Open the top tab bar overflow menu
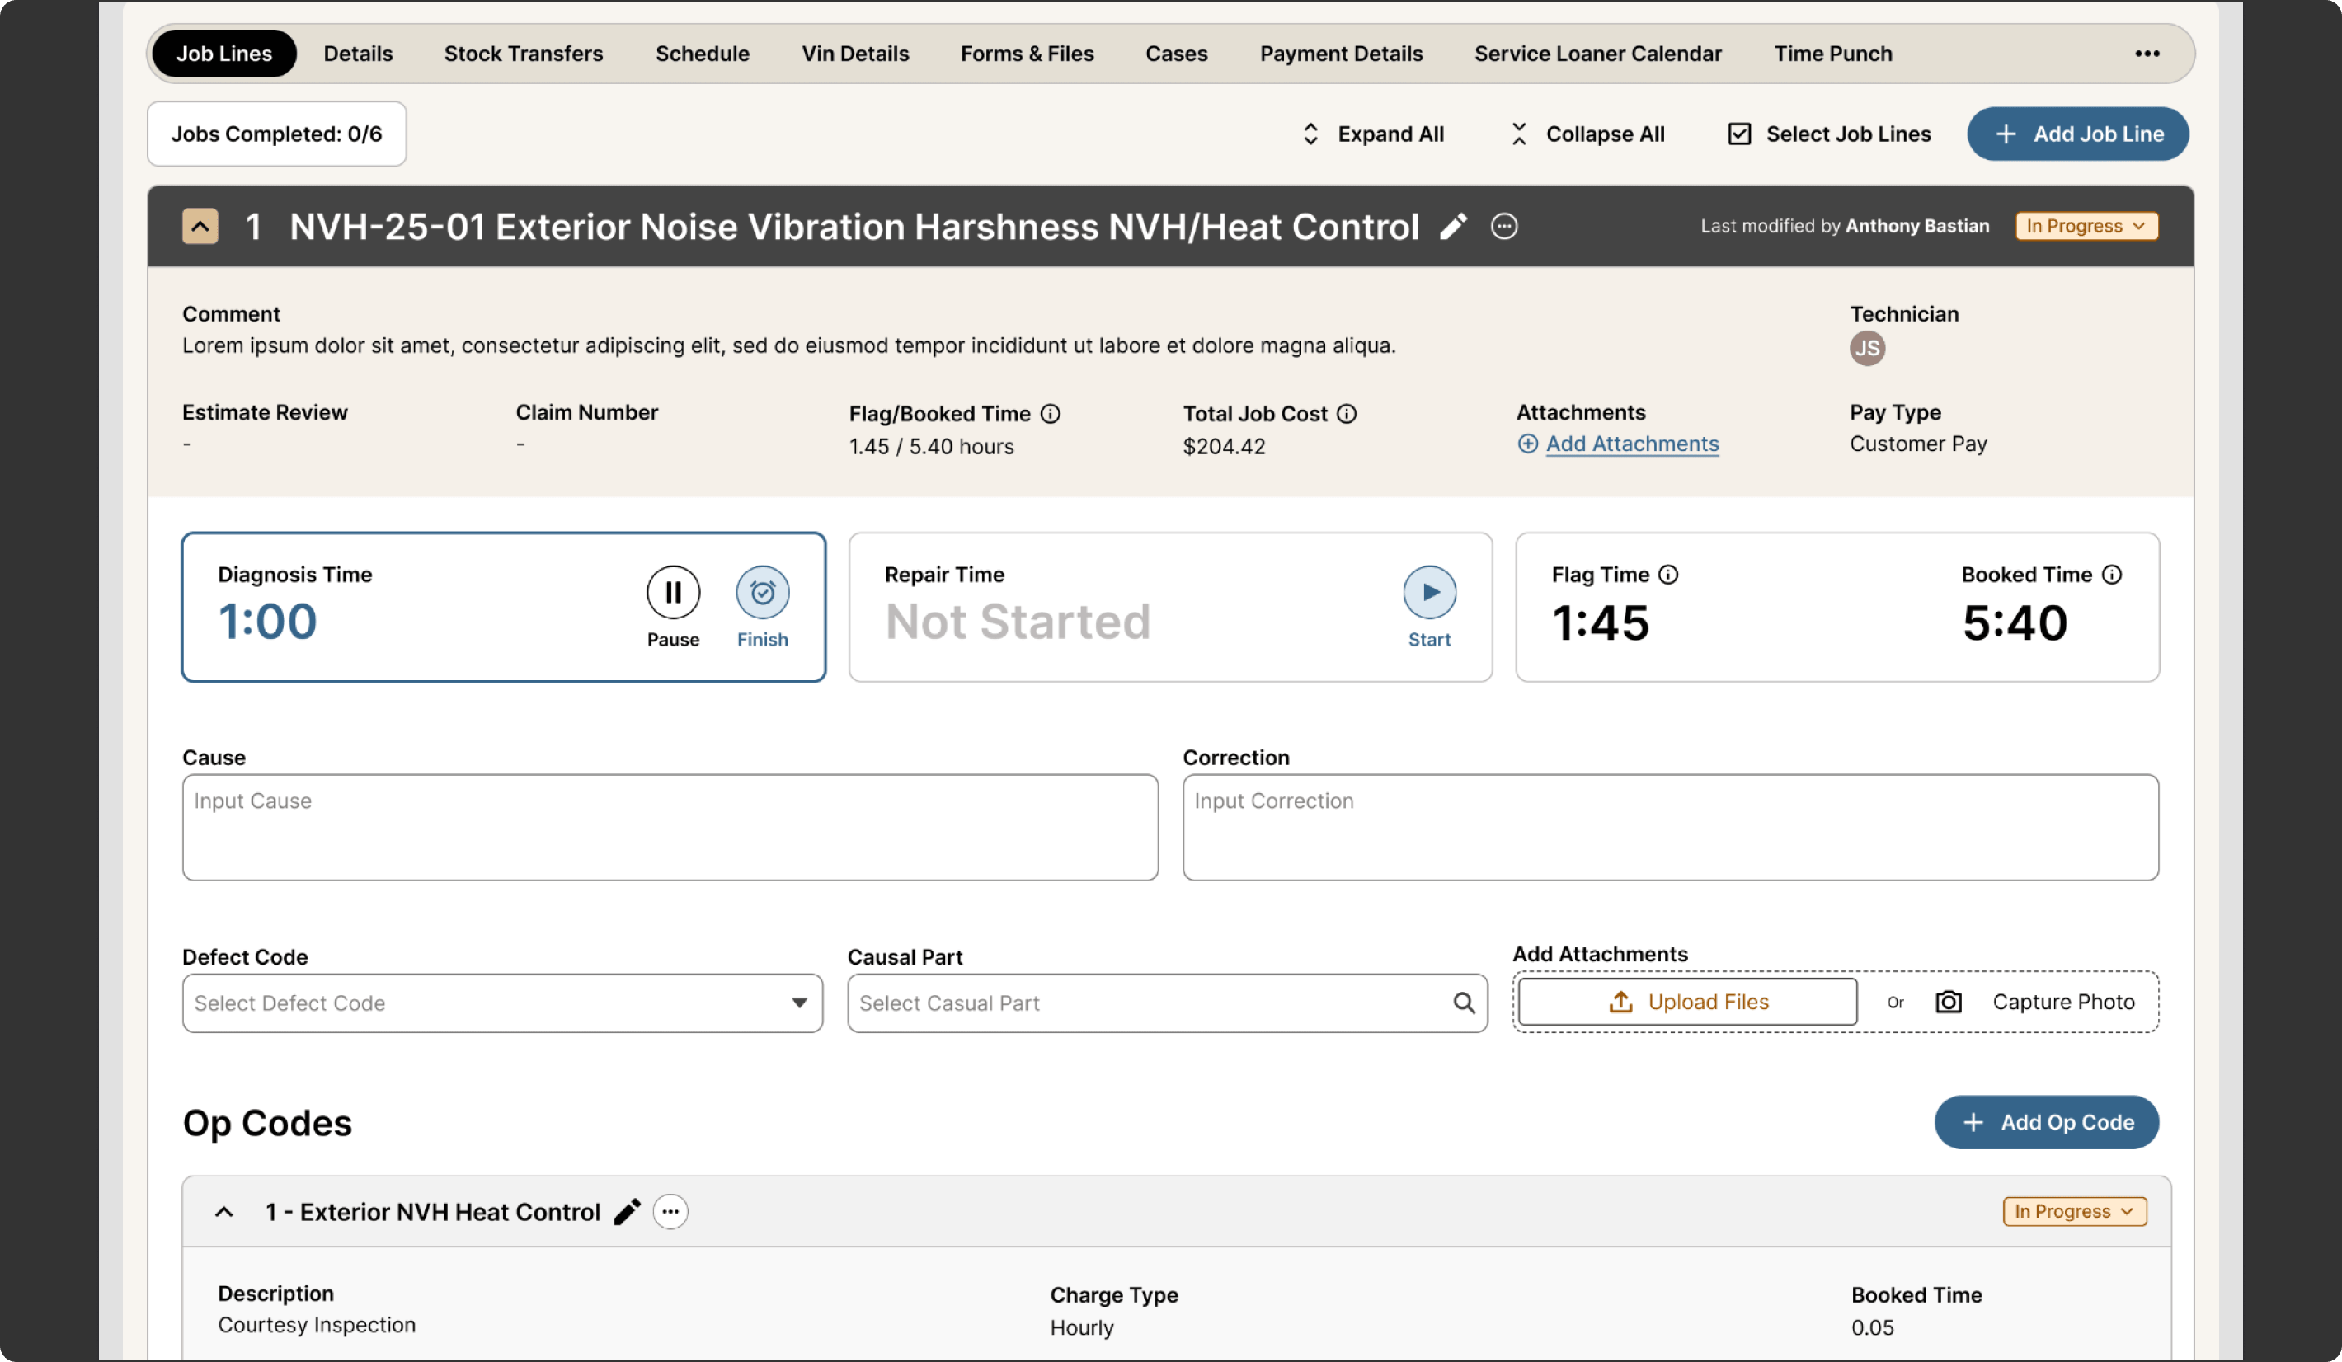2342x1362 pixels. pos(2147,54)
